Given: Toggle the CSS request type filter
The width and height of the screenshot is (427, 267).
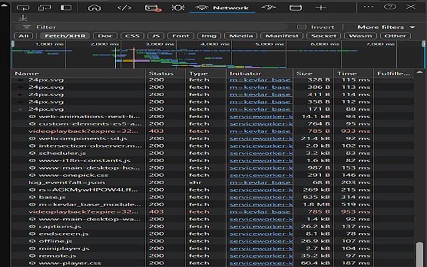Looking at the screenshot, I should (133, 36).
